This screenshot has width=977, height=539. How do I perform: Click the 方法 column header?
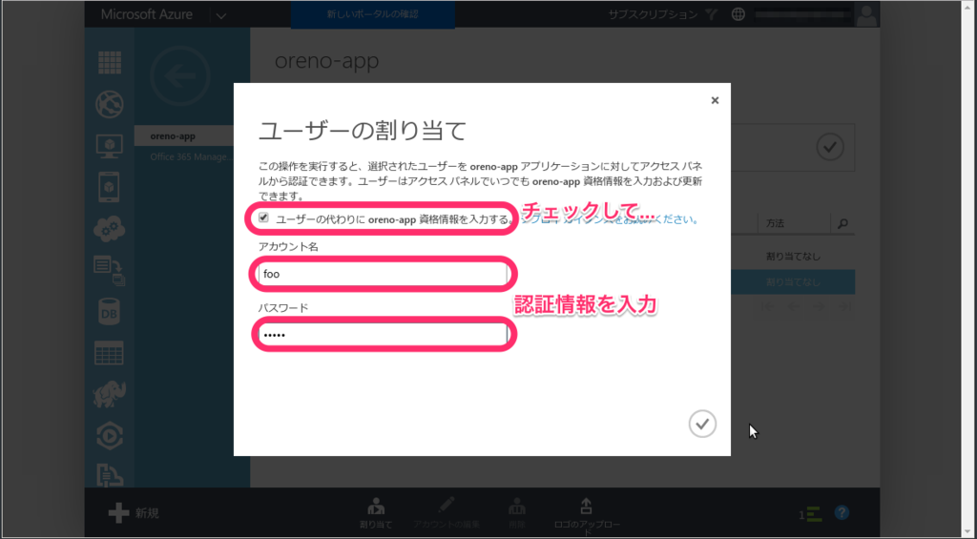point(775,223)
